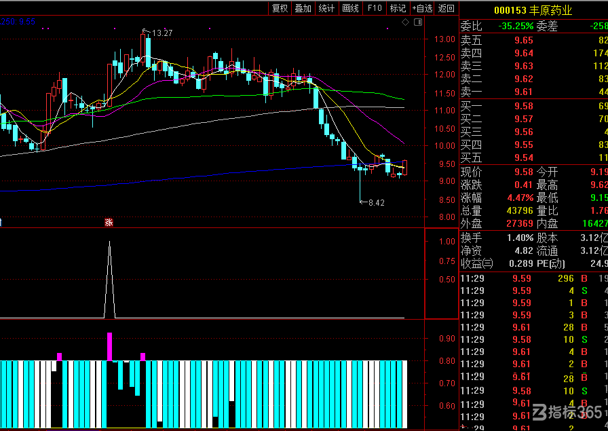Click the tallest magenta bar in the bottom indicator
608x431 pixels.
point(110,347)
